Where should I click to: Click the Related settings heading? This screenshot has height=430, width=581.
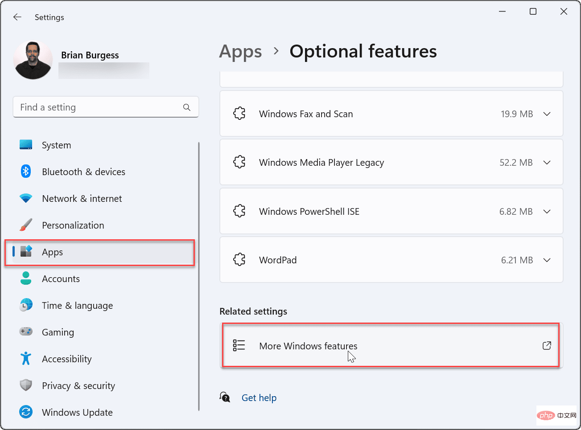(x=253, y=311)
